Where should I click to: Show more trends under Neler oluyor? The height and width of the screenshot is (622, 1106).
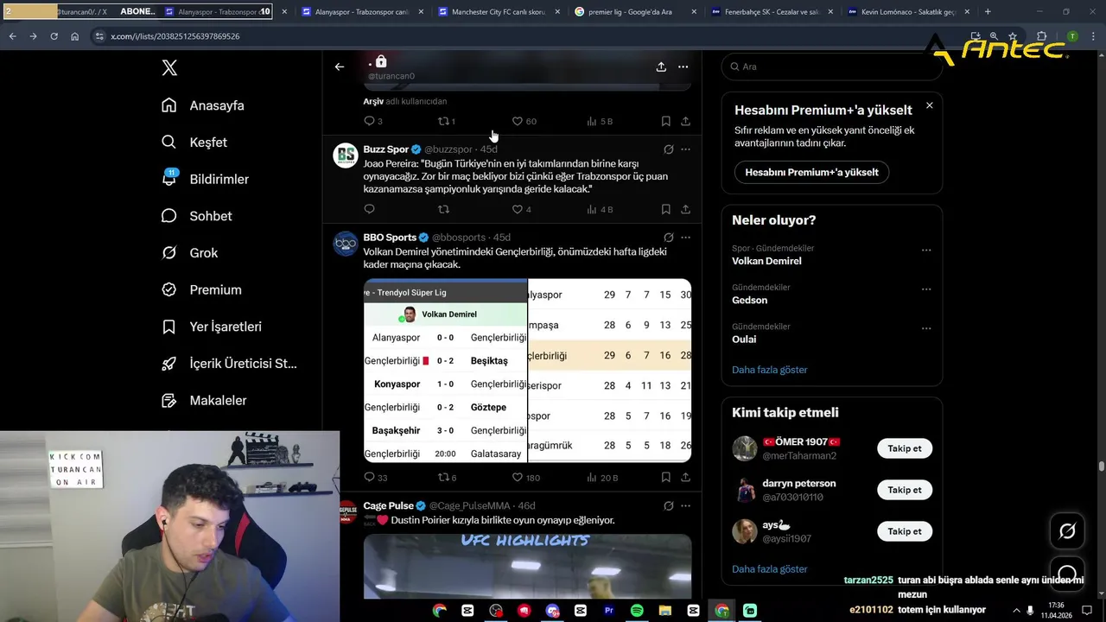tap(769, 370)
